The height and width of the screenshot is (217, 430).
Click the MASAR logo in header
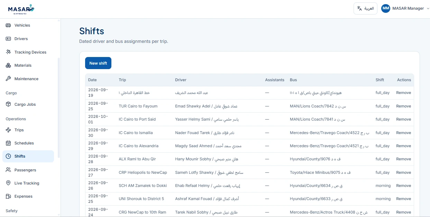21,9
